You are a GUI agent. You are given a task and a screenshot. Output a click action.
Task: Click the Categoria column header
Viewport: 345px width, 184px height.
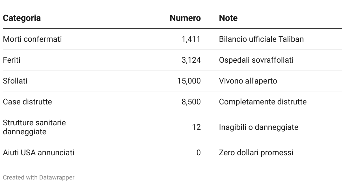(22, 18)
